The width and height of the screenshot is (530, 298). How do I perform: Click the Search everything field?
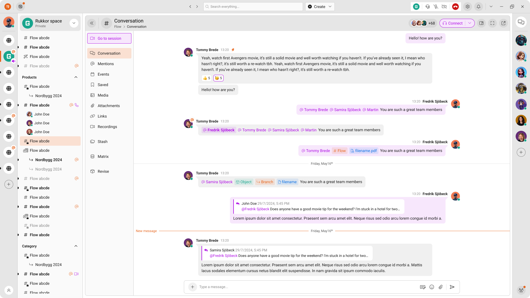tap(253, 7)
